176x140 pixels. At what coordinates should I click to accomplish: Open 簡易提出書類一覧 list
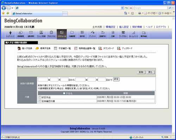click(85, 48)
